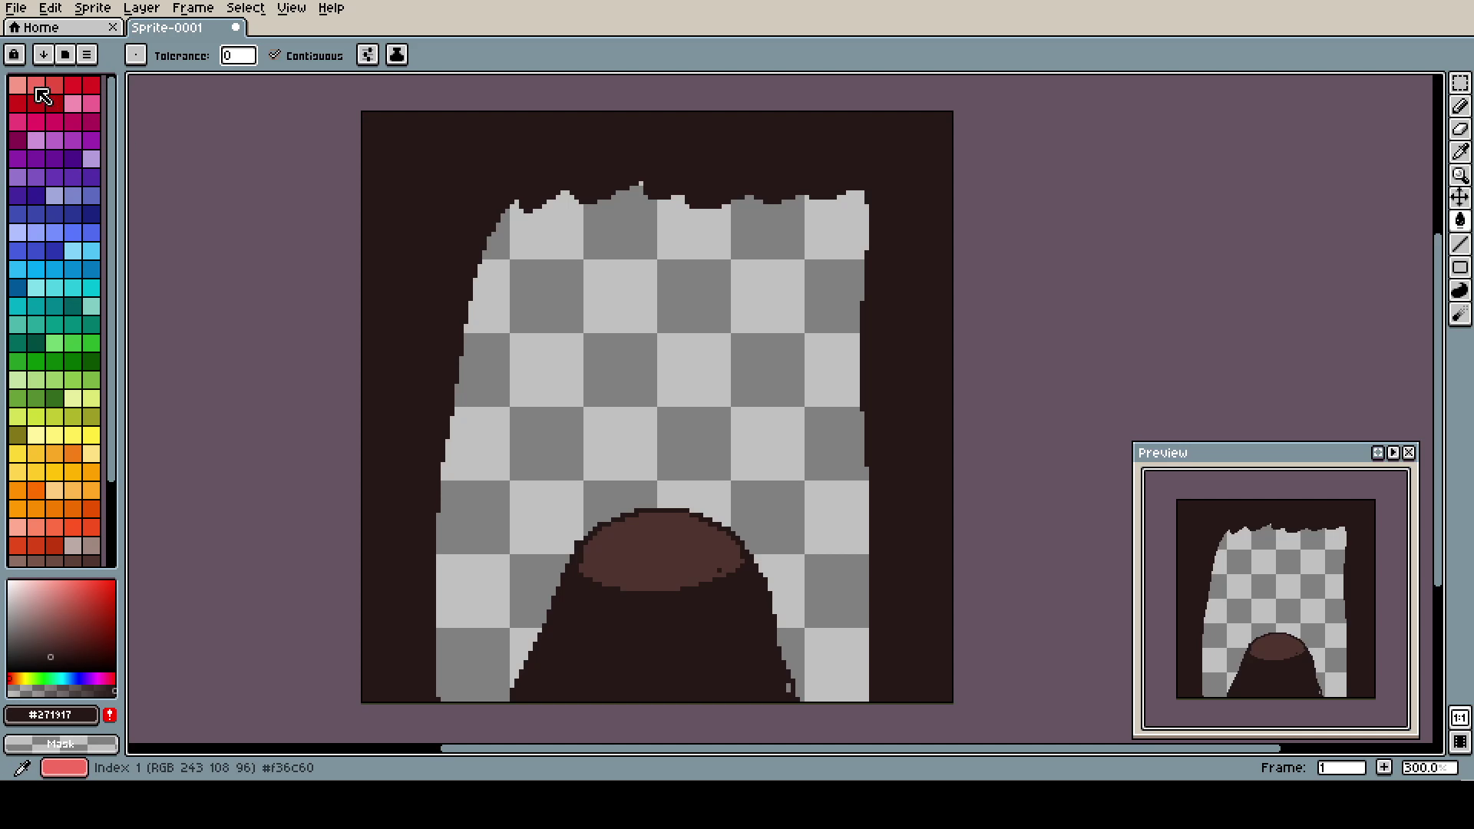
Task: Toggle the palette edit lock icon
Action: tap(14, 54)
